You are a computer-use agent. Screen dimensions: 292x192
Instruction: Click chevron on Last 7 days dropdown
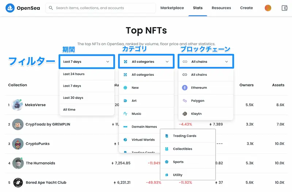pos(108,62)
